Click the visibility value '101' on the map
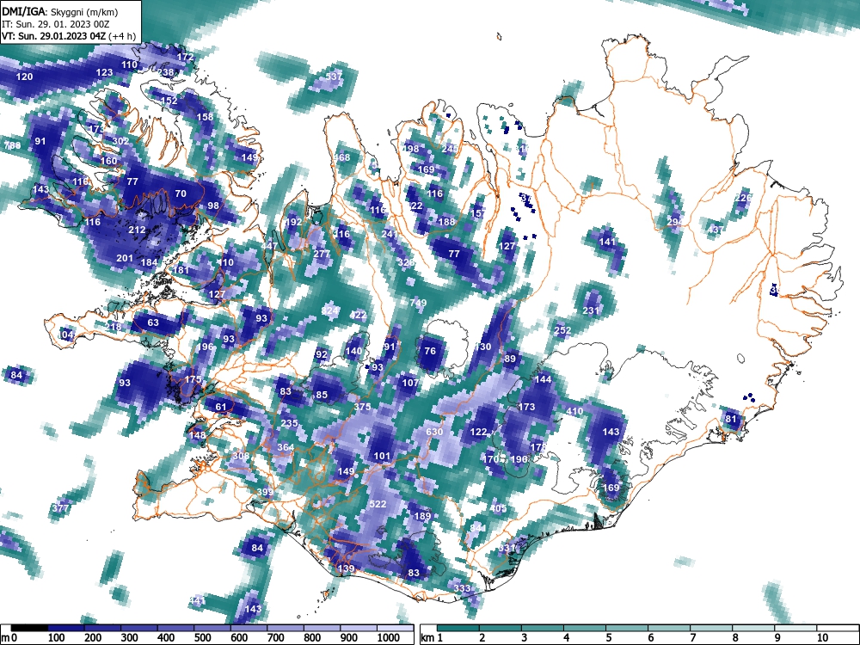This screenshot has width=860, height=645. [x=382, y=456]
